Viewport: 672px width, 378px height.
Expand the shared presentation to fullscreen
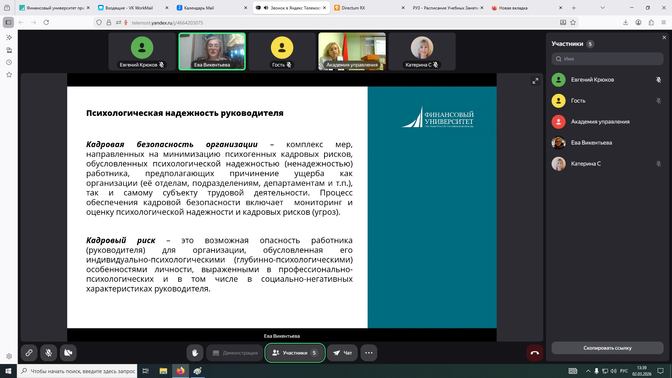point(535,81)
